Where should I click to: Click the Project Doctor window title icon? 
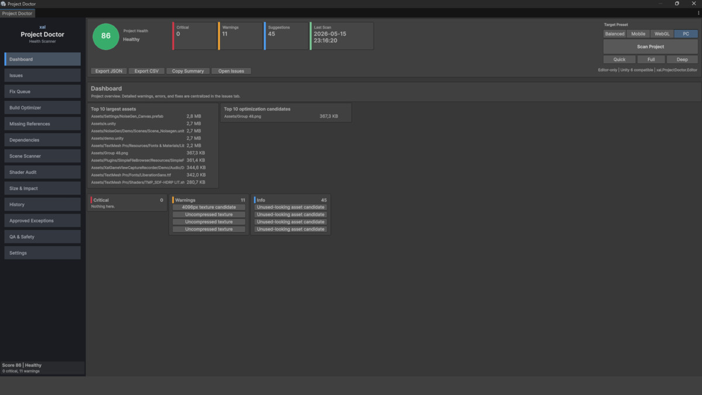point(4,4)
